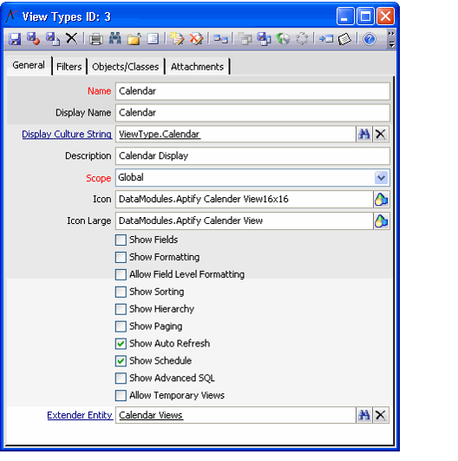The image size is (458, 461).
Task: Enable the Show Advanced SQL checkbox
Action: coord(121,379)
